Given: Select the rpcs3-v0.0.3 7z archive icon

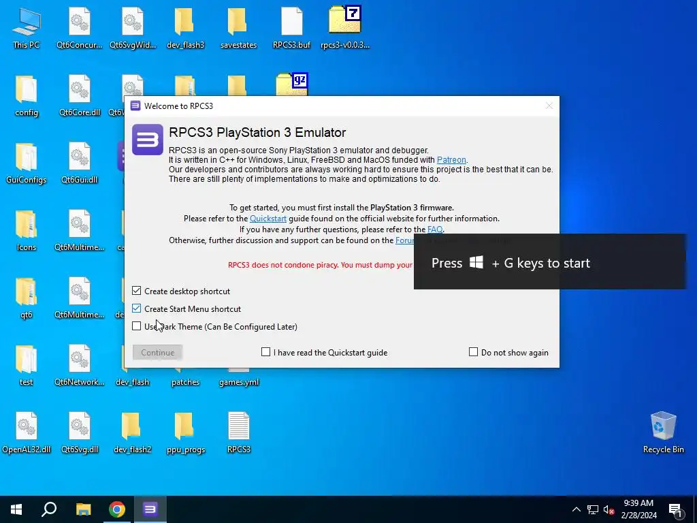Looking at the screenshot, I should pyautogui.click(x=345, y=29).
